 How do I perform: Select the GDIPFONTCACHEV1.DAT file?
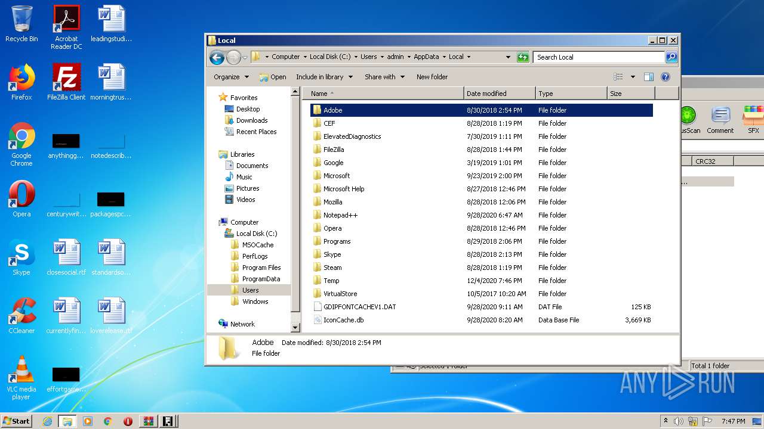coord(482,307)
